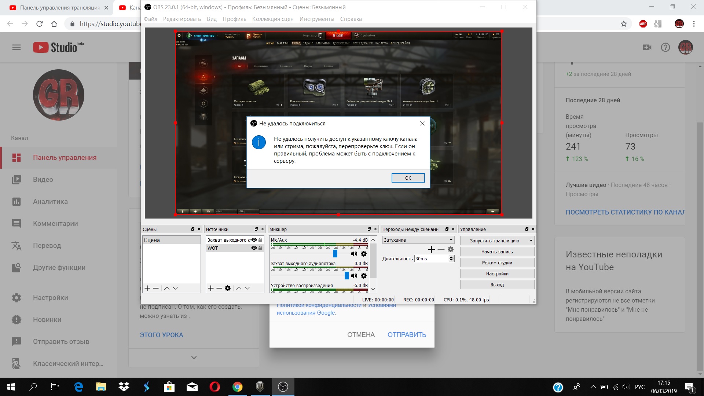Undock the Mixer panel

point(369,229)
